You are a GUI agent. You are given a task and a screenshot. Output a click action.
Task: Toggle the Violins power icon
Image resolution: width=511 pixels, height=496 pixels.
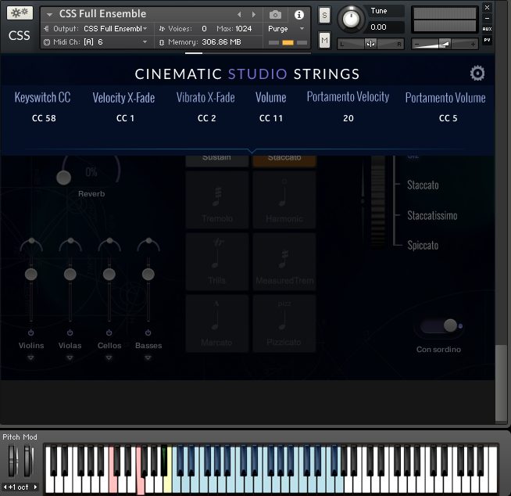[30, 332]
